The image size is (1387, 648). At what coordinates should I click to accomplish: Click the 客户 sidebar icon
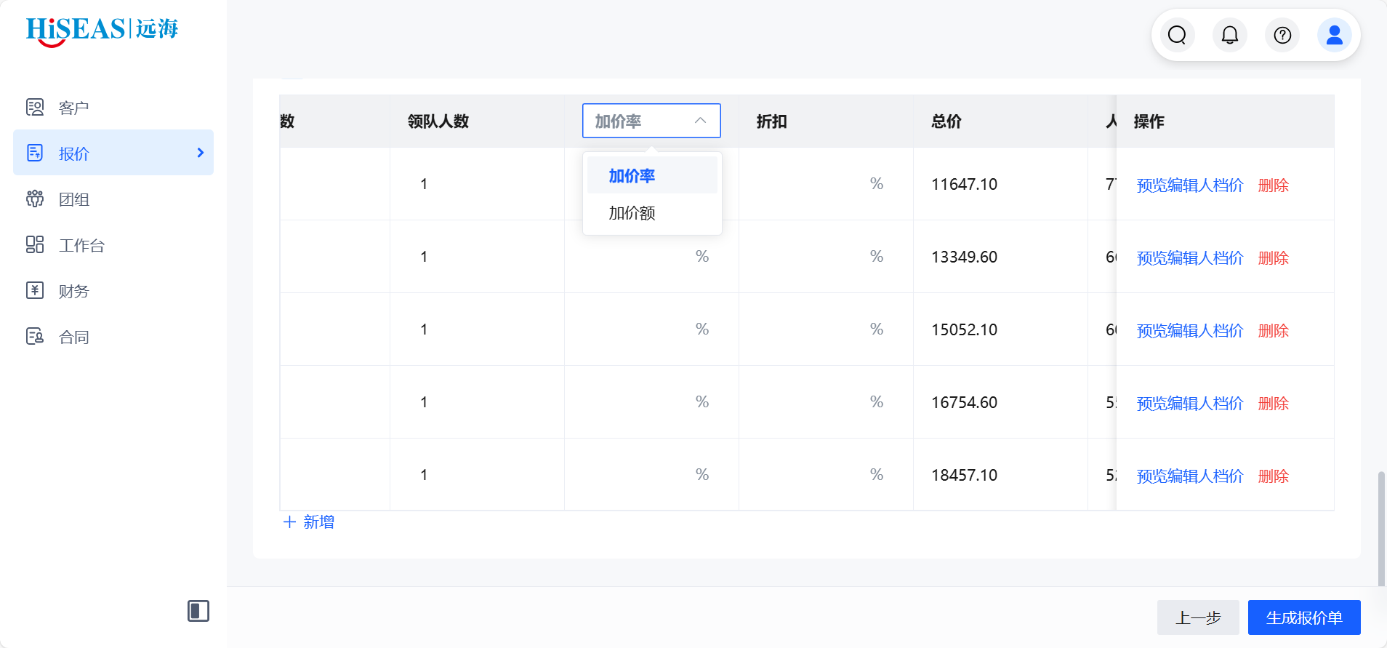click(35, 108)
